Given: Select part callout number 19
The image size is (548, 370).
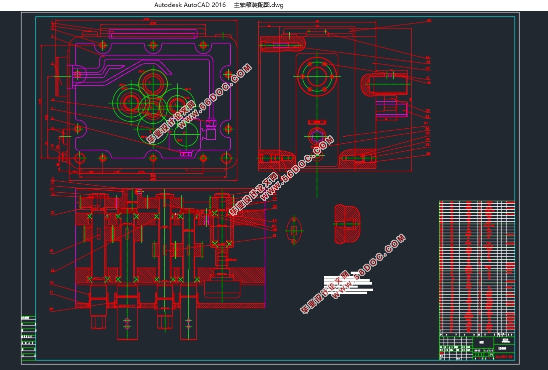Looking at the screenshot, I should [x=51, y=283].
